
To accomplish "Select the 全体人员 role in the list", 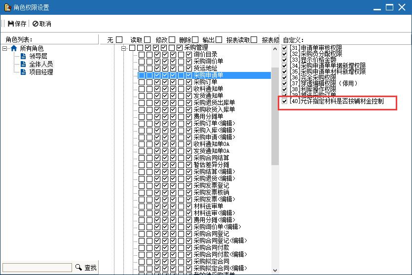I will 40,64.
